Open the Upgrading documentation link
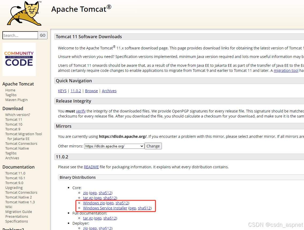The image size is (304, 230). [14, 188]
